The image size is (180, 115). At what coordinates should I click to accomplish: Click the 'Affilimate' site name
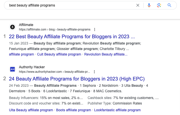(x=26, y=25)
